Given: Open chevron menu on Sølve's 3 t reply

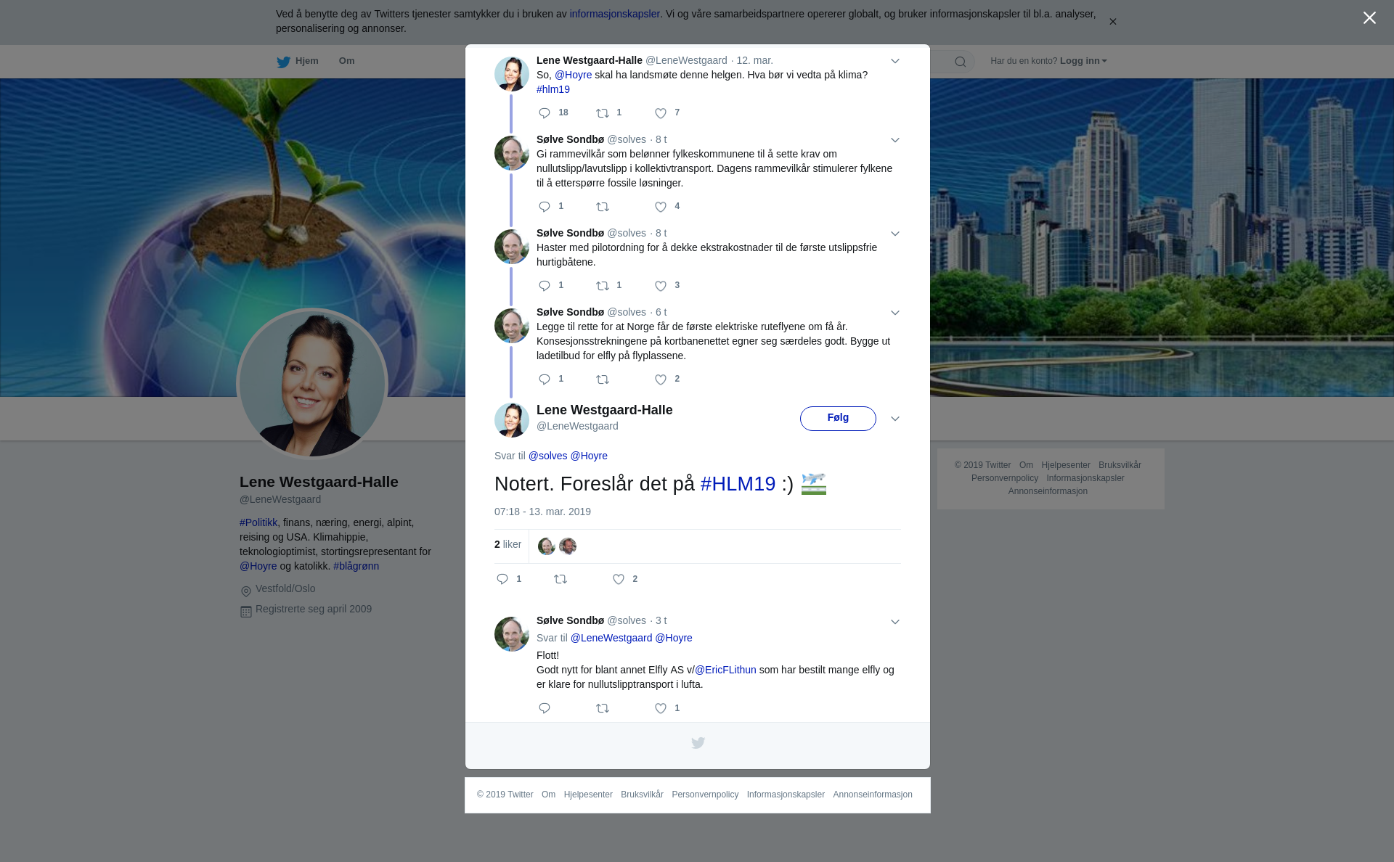Looking at the screenshot, I should (895, 622).
